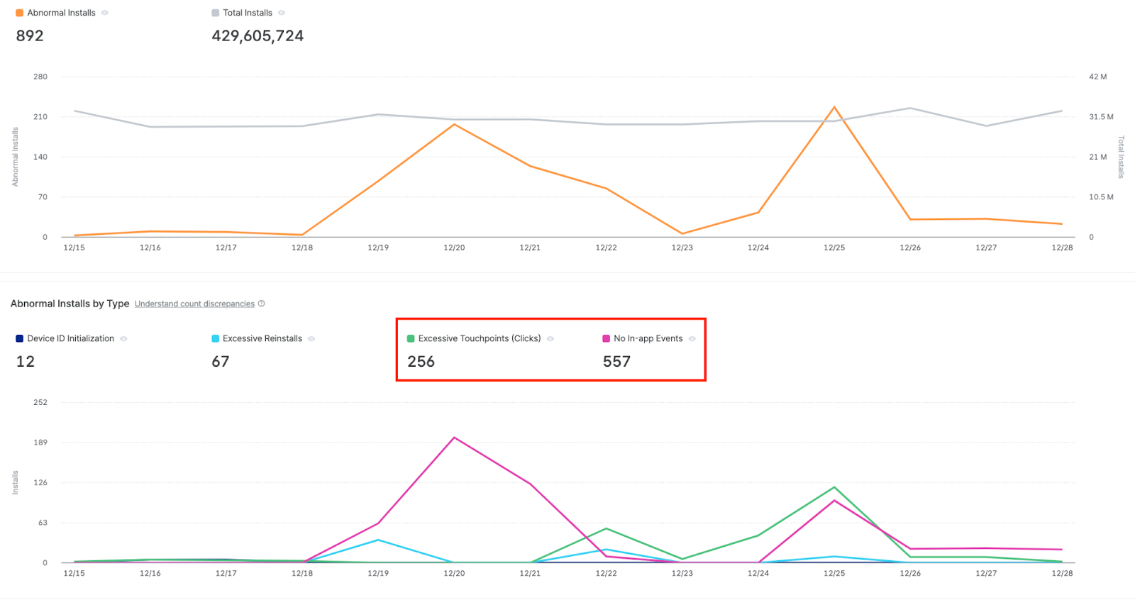Hide the Total Installs series via eye icon
1135x600 pixels.
coord(282,13)
